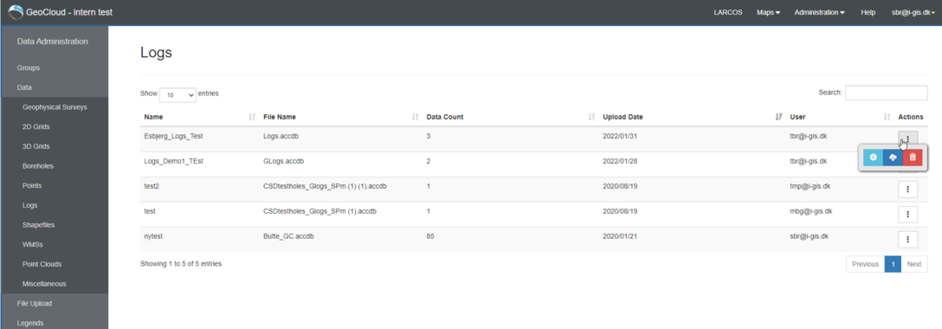942x329 pixels.
Task: Focus the Search input field
Action: (x=886, y=93)
